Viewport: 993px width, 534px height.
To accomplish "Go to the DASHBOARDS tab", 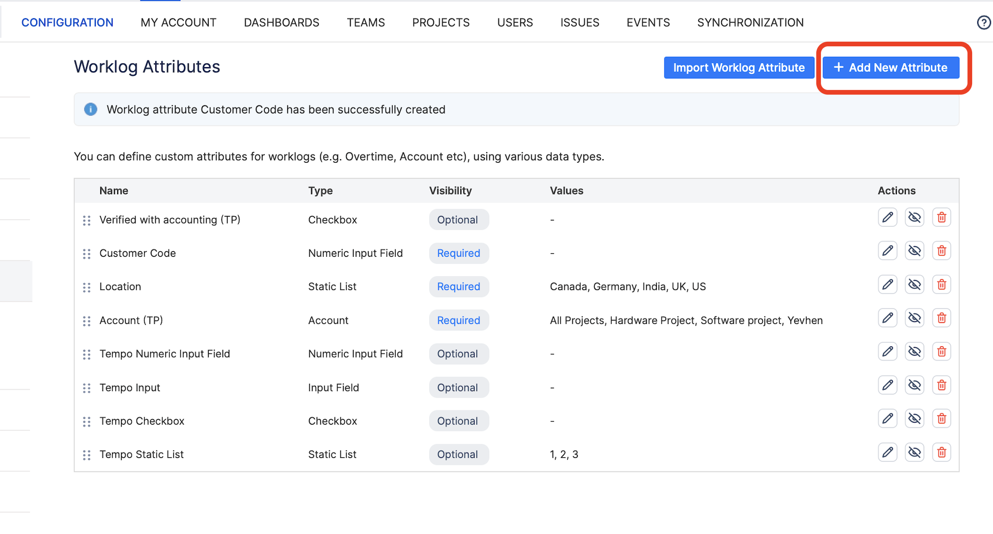I will tap(282, 22).
